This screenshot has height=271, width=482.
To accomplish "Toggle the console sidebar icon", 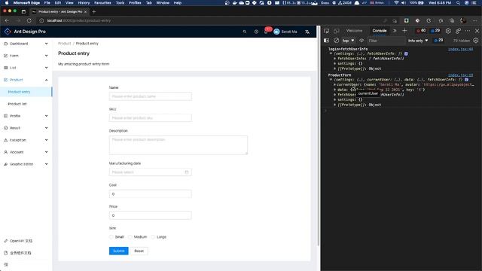I will click(326, 41).
